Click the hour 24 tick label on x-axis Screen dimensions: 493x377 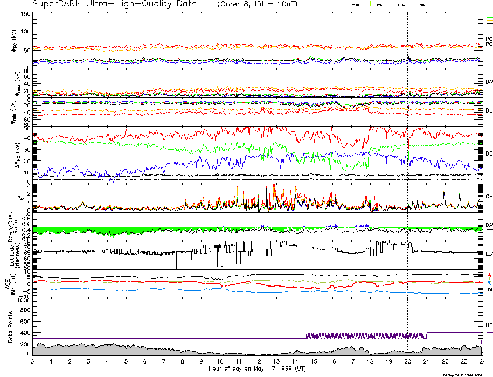[x=482, y=361]
